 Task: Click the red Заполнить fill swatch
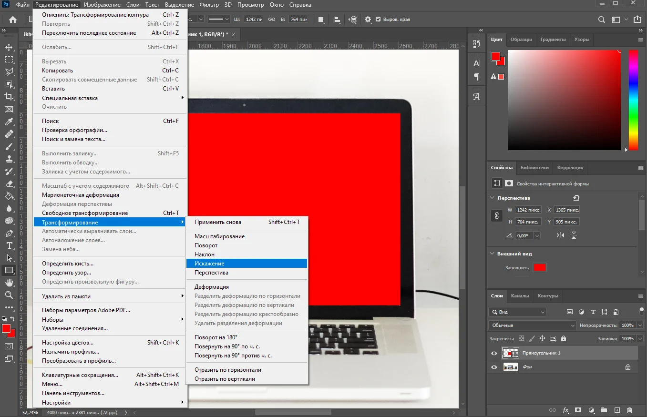coord(539,267)
